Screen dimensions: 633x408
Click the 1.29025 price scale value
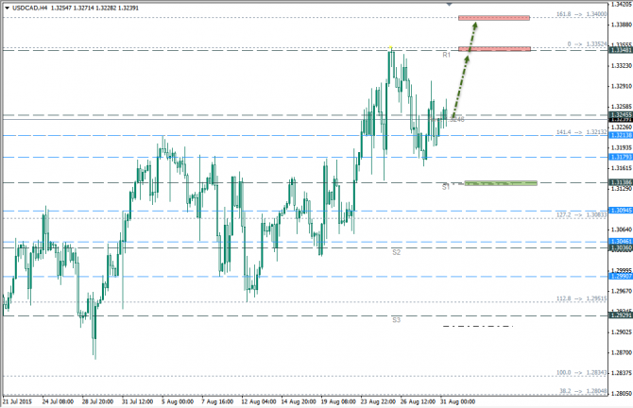click(x=622, y=332)
